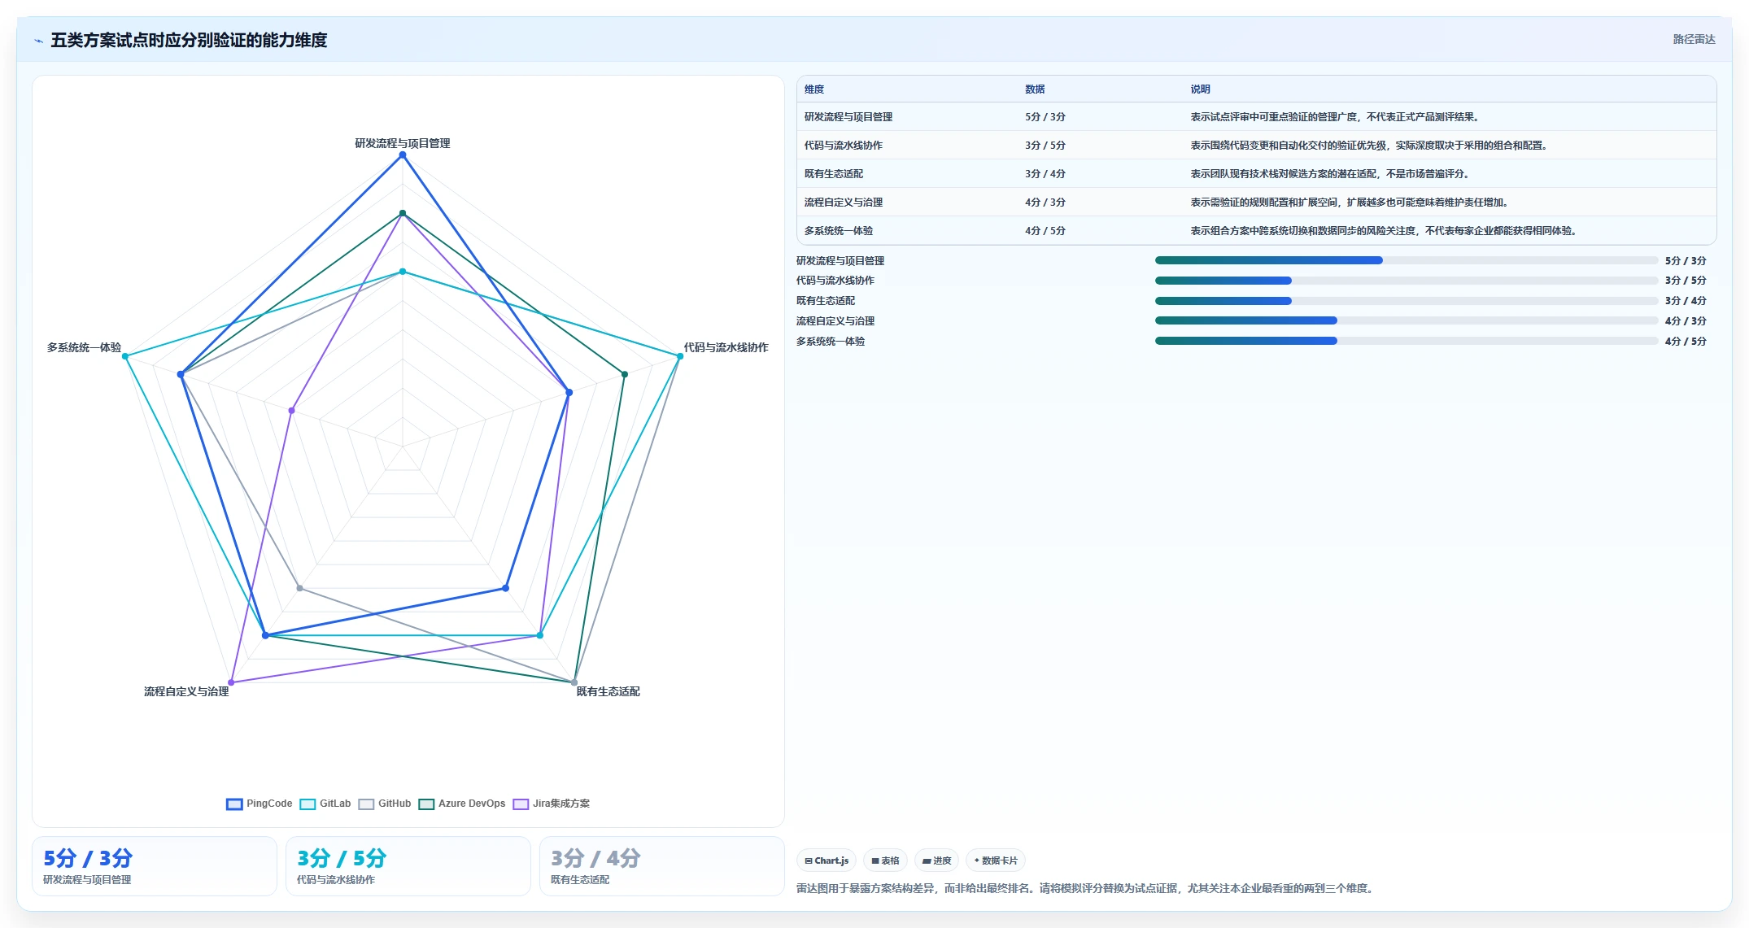Click the 既有生态适配 progress bar
This screenshot has height=928, width=1749.
(x=1407, y=301)
